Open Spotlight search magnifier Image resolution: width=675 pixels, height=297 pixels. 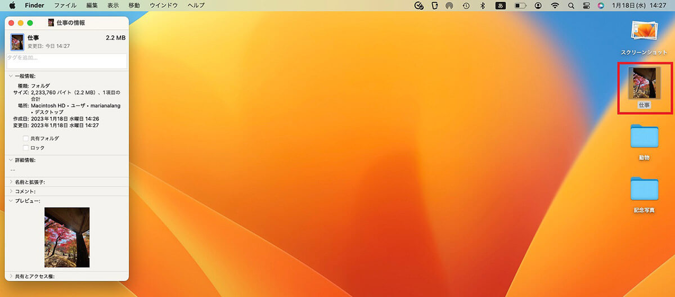coord(571,5)
